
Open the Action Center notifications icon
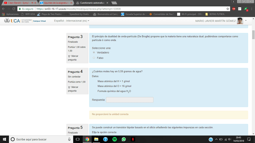click(x=249, y=139)
